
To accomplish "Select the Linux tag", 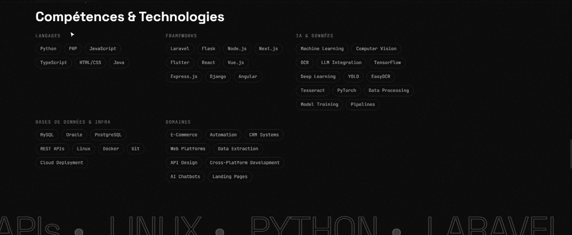I will (x=84, y=149).
